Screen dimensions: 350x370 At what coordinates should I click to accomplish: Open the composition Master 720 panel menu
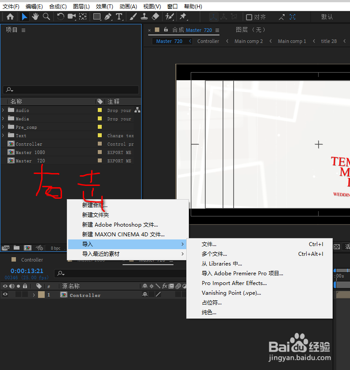217,30
